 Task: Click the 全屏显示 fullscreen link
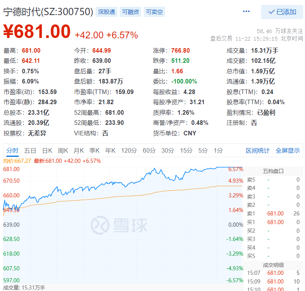coord(288,151)
